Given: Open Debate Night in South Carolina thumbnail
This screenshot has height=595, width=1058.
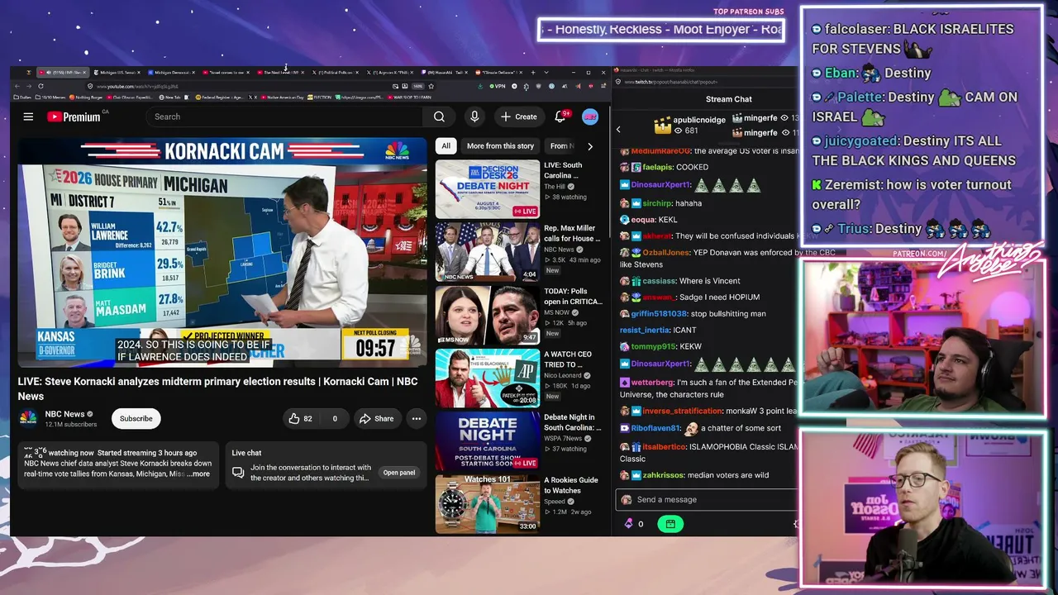Looking at the screenshot, I should [488, 441].
